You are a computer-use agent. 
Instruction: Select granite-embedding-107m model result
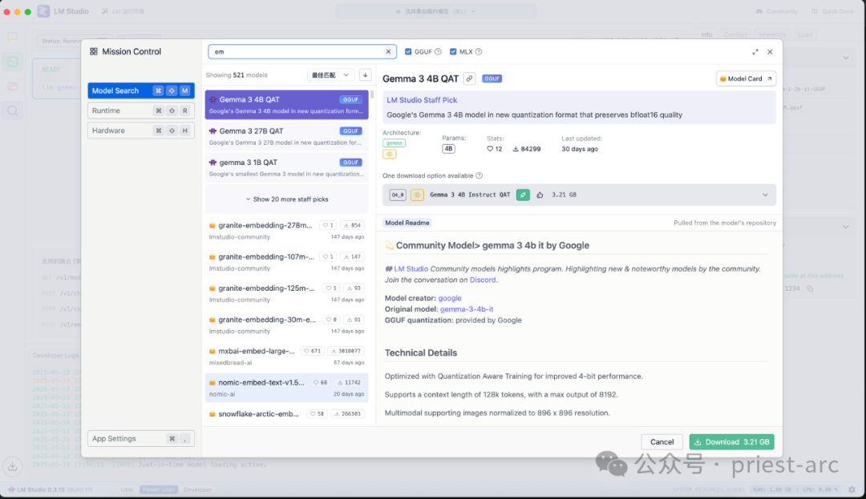click(x=286, y=262)
